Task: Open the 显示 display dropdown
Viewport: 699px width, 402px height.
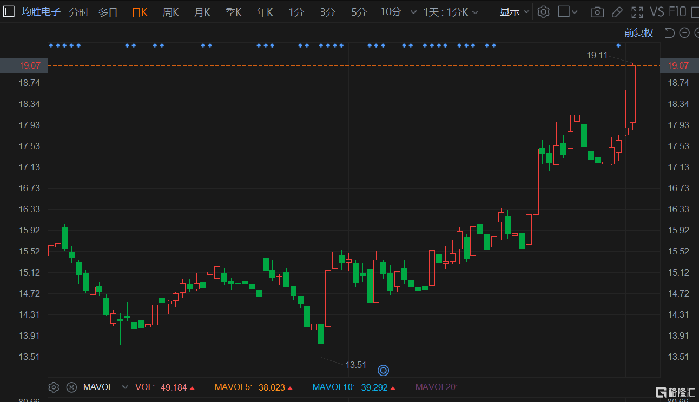Action: point(514,12)
